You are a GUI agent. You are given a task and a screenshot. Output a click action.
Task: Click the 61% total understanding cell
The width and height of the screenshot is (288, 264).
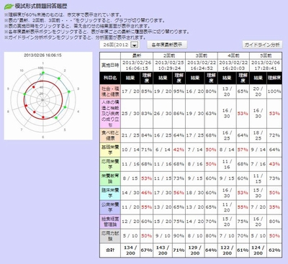[x=243, y=250]
